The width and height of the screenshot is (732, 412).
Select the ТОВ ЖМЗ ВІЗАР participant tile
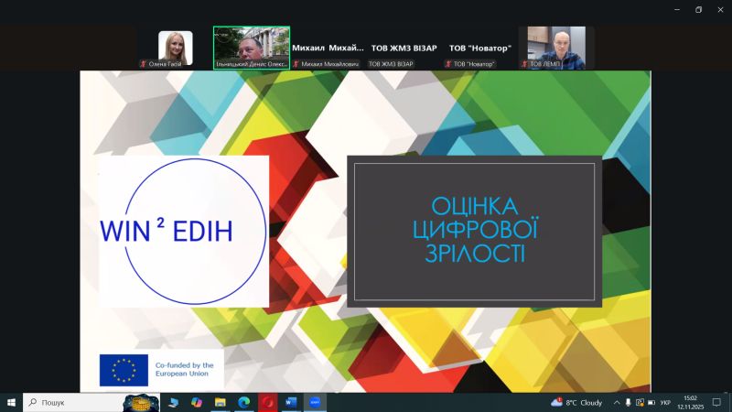pyautogui.click(x=404, y=49)
